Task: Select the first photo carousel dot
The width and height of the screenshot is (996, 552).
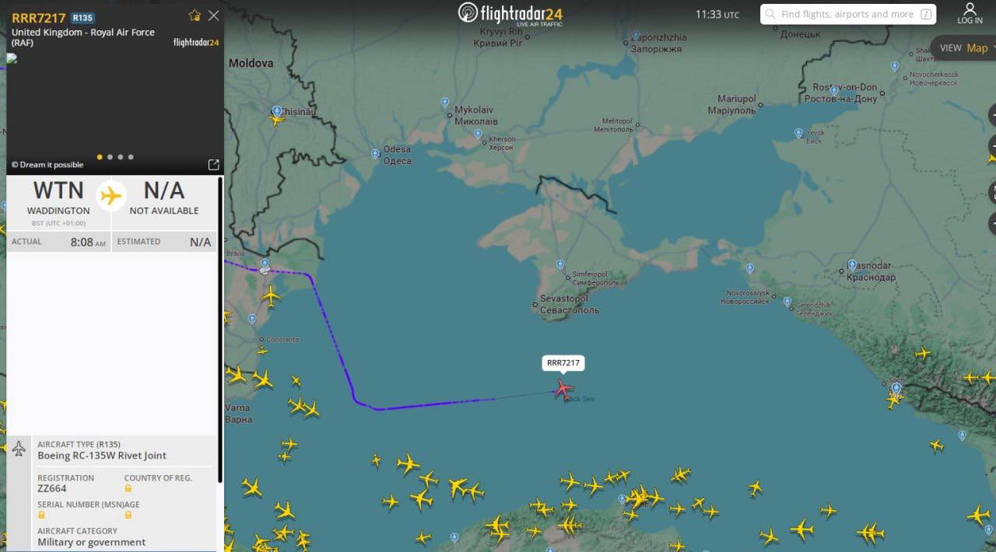Action: coord(100,157)
